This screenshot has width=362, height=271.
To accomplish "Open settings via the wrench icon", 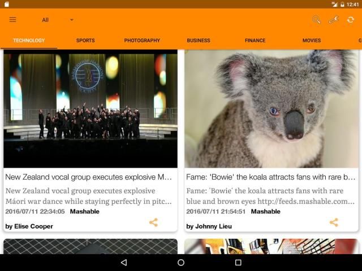I will [x=333, y=20].
